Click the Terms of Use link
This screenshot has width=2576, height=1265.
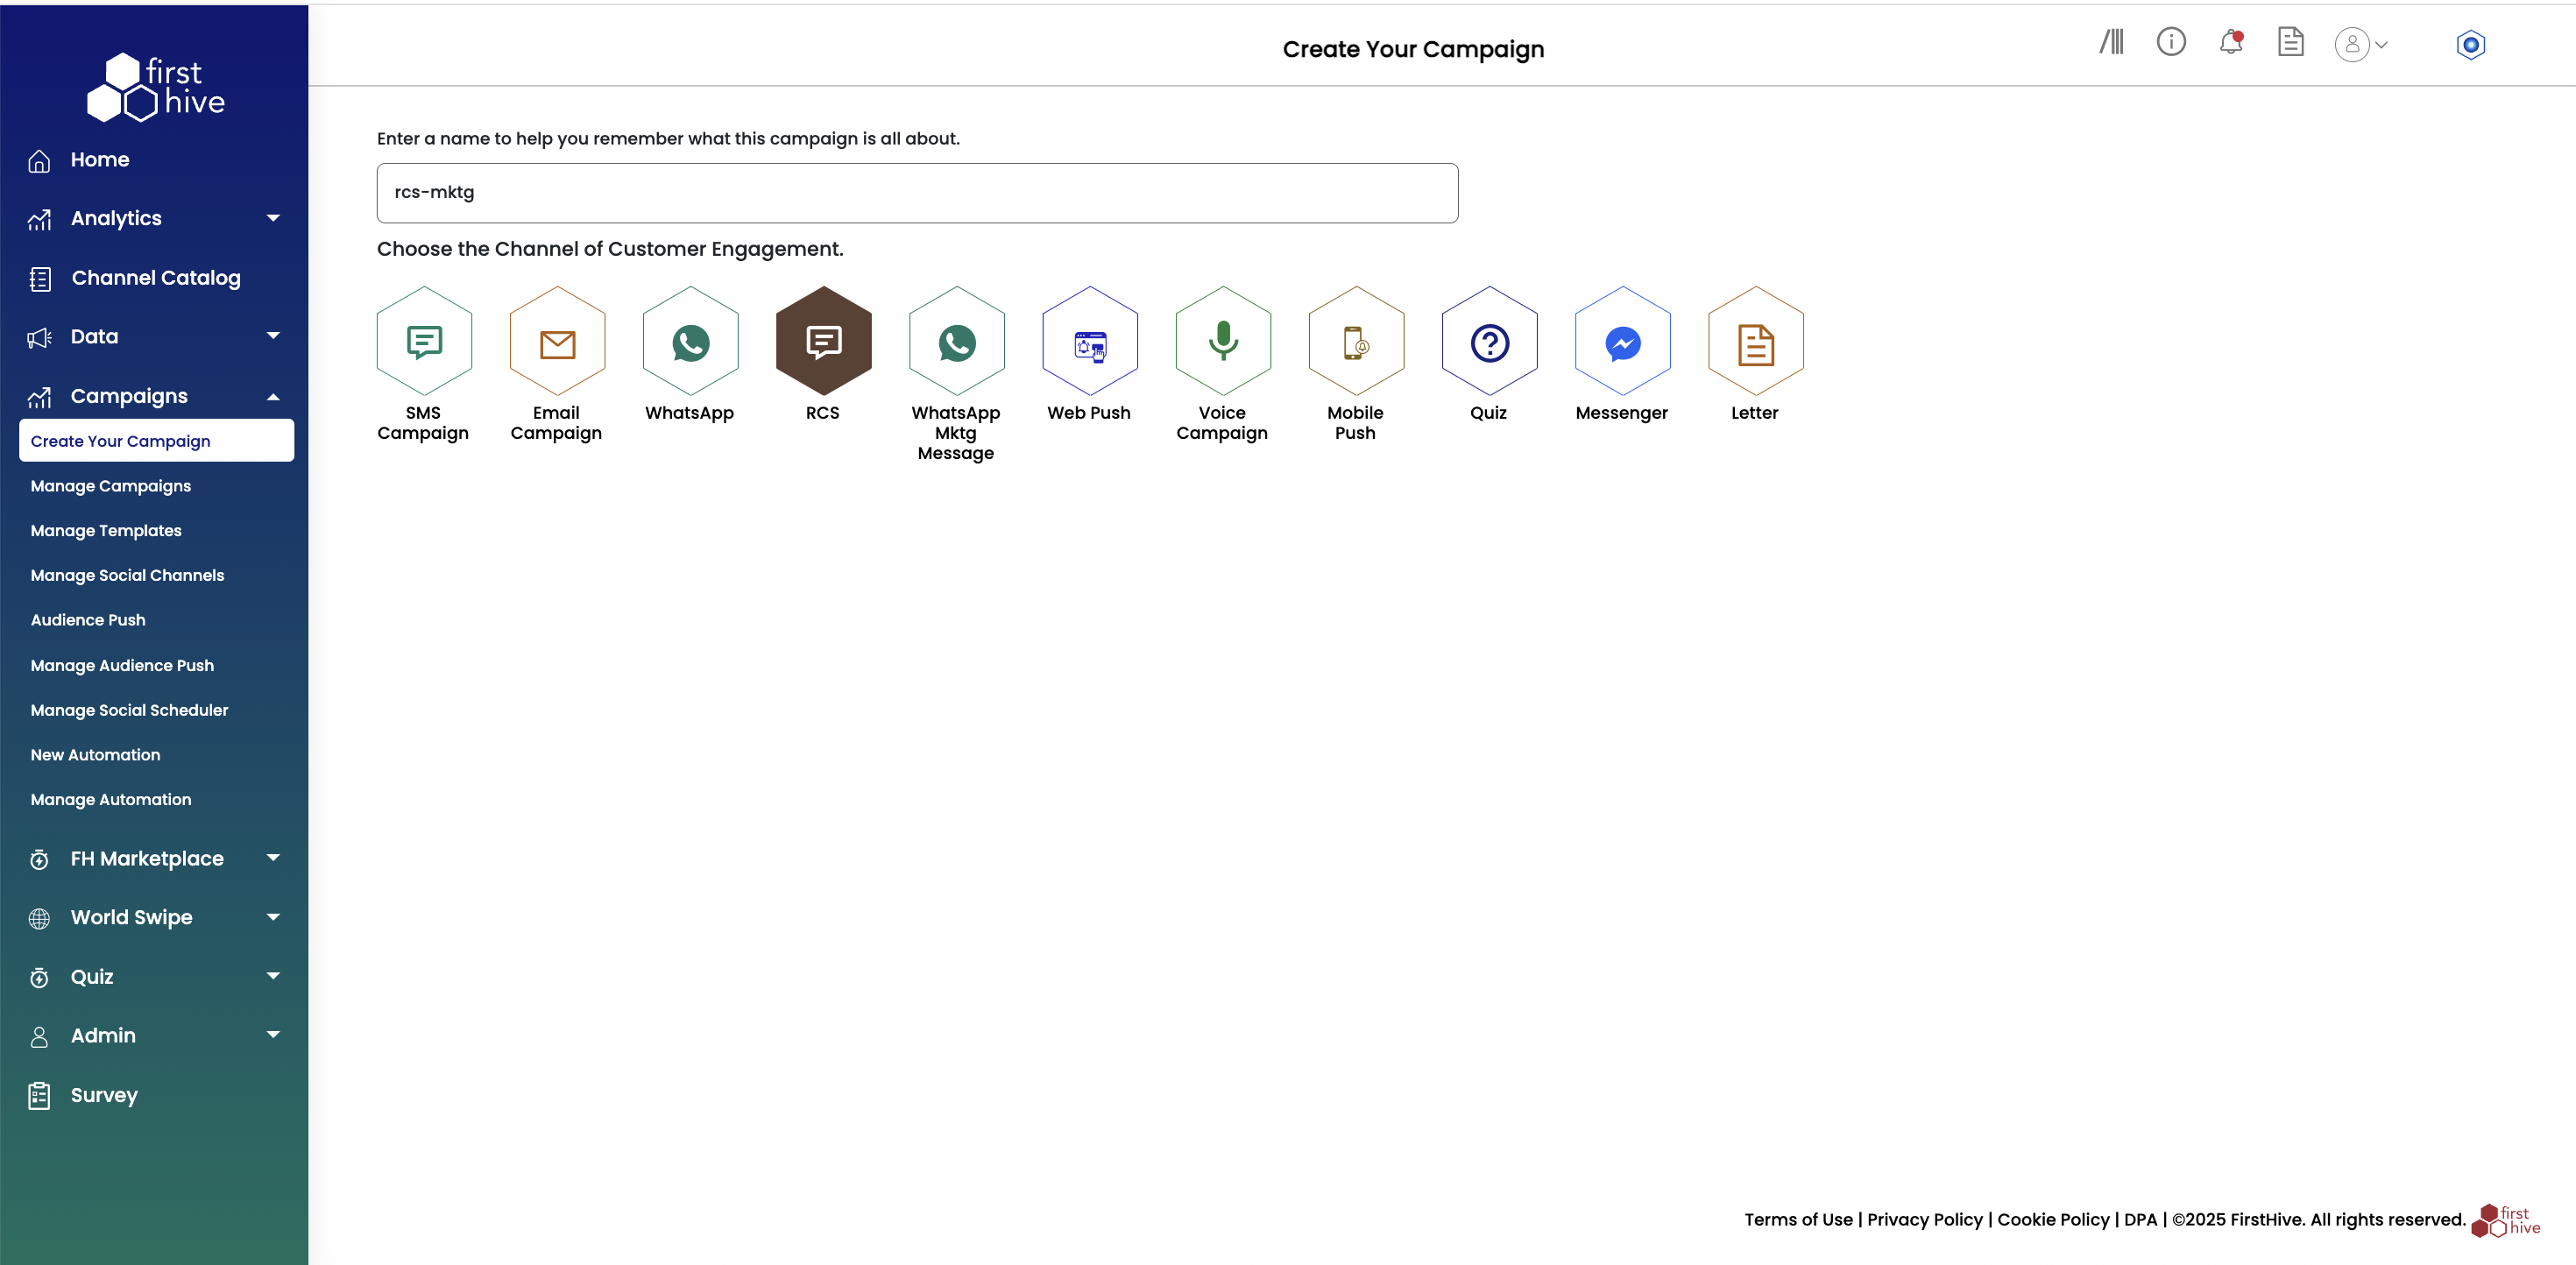click(x=1798, y=1220)
